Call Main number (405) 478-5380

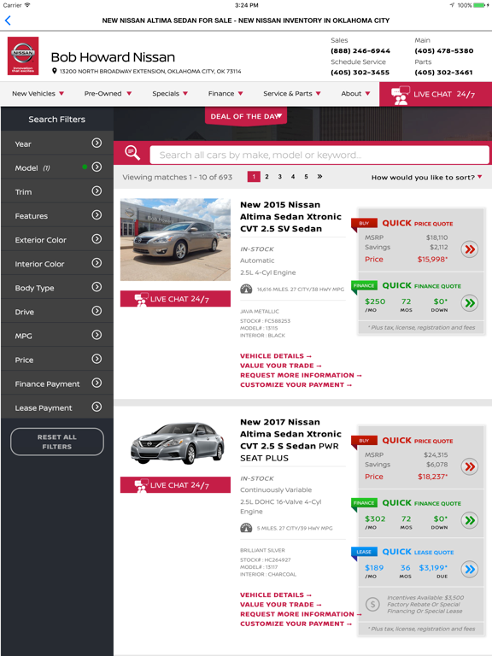[444, 50]
